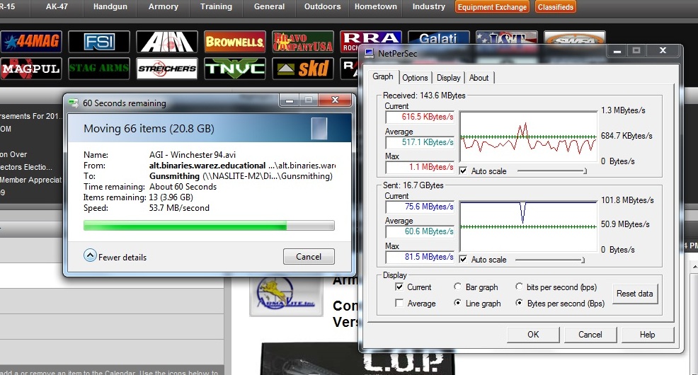Click the Sent Average speed field

[x=420, y=232]
